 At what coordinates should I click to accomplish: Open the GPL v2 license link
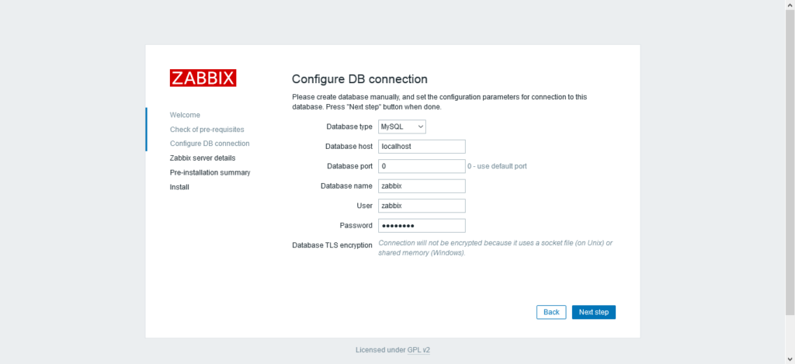tap(418, 350)
